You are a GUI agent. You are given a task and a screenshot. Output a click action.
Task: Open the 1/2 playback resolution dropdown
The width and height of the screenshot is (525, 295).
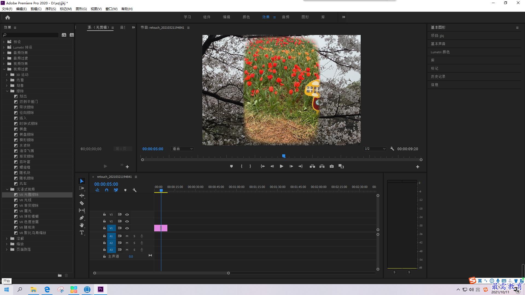click(375, 149)
